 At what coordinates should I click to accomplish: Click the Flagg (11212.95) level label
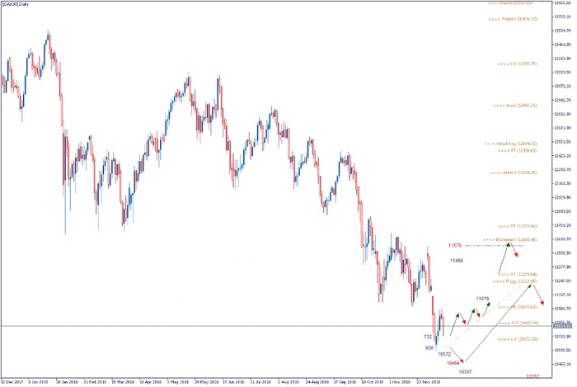[x=516, y=280]
